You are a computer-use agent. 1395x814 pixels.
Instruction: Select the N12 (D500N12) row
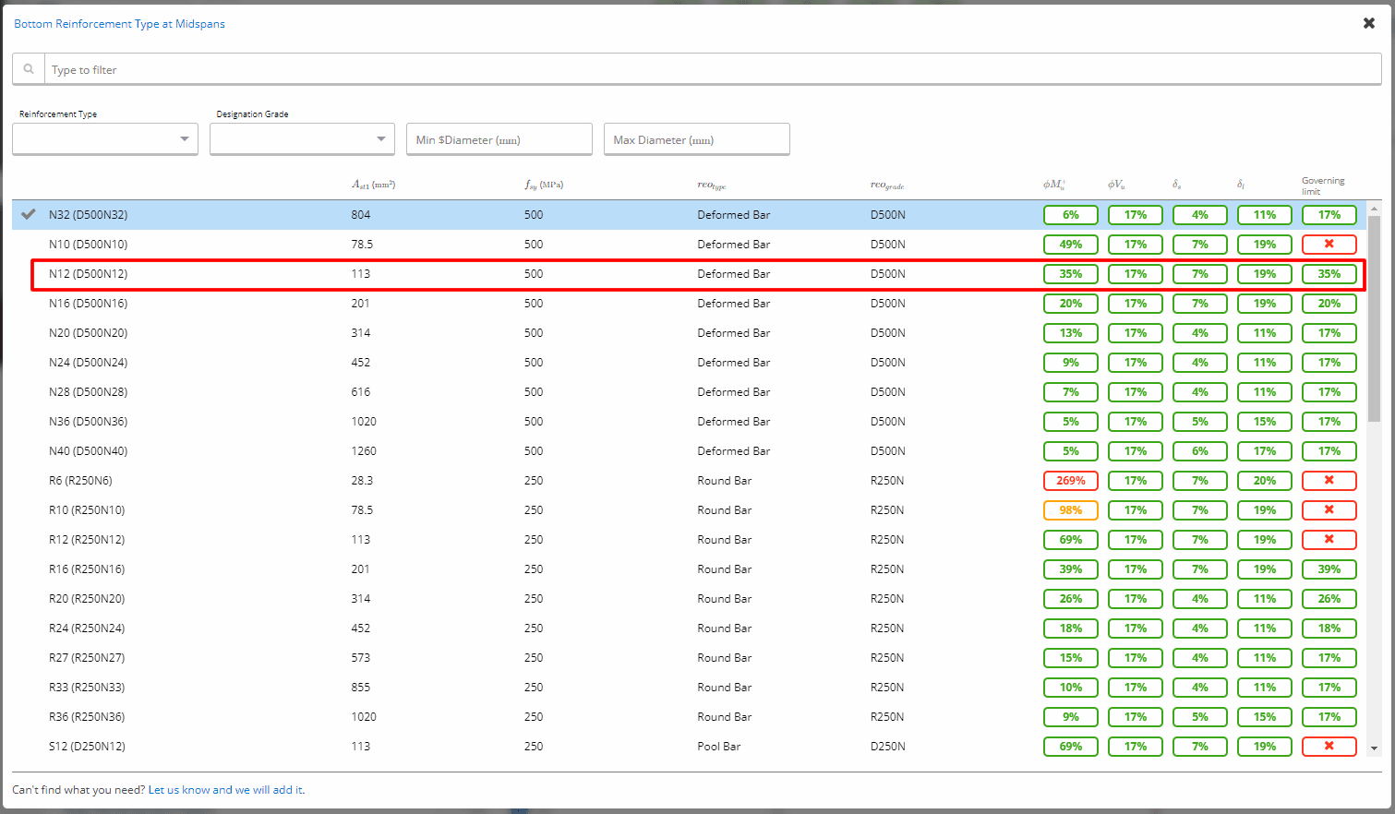(689, 274)
